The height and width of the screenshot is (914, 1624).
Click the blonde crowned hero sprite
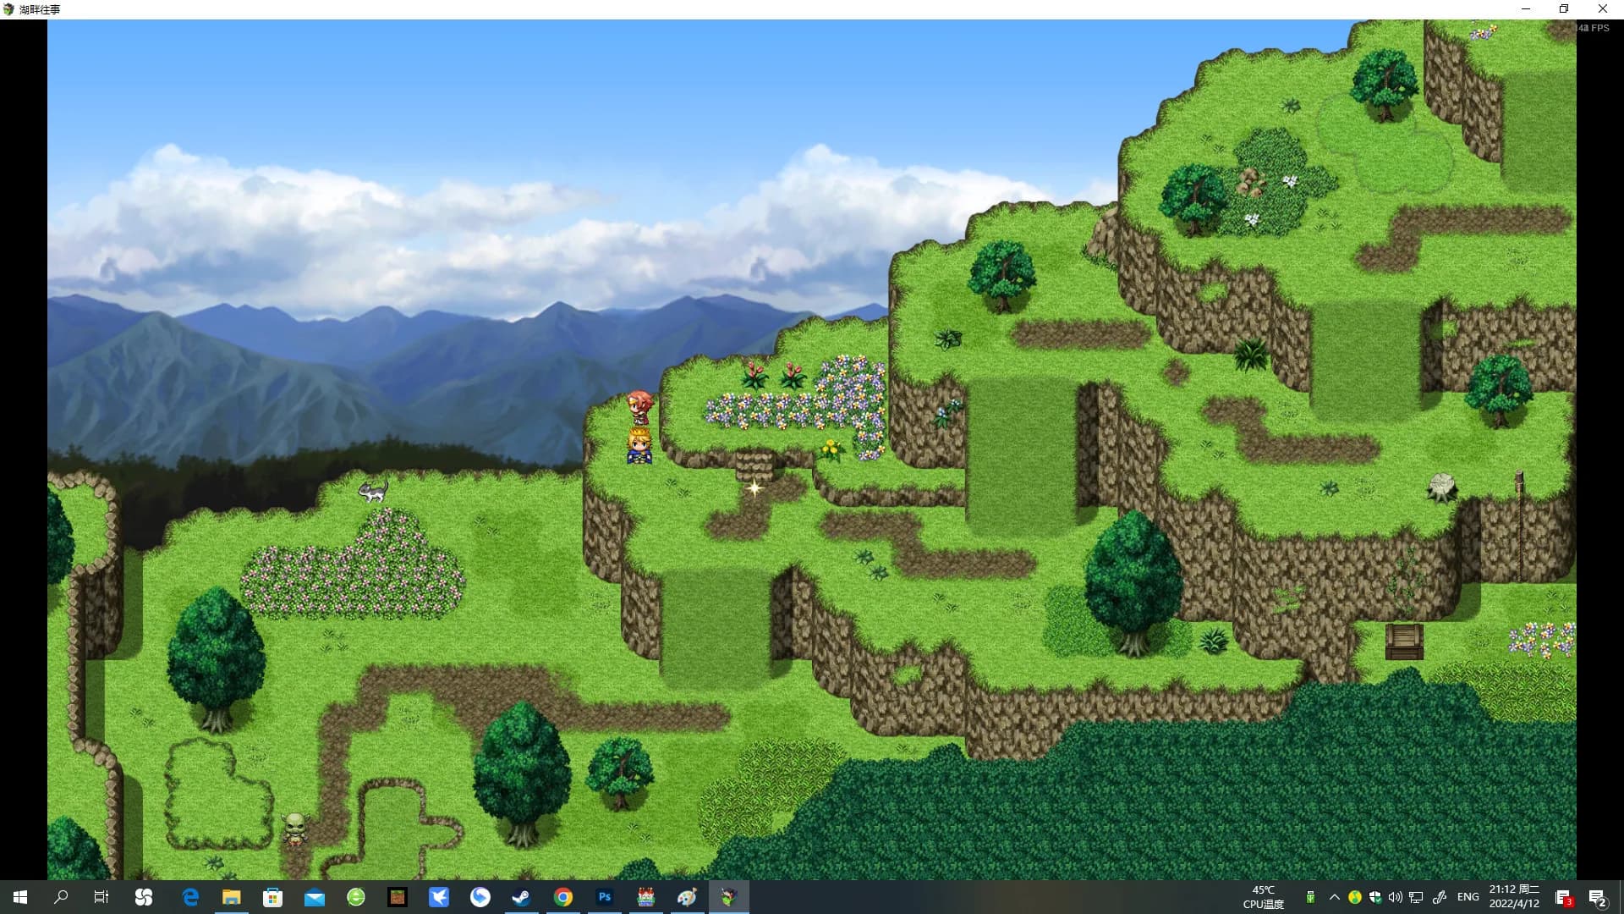click(x=639, y=446)
